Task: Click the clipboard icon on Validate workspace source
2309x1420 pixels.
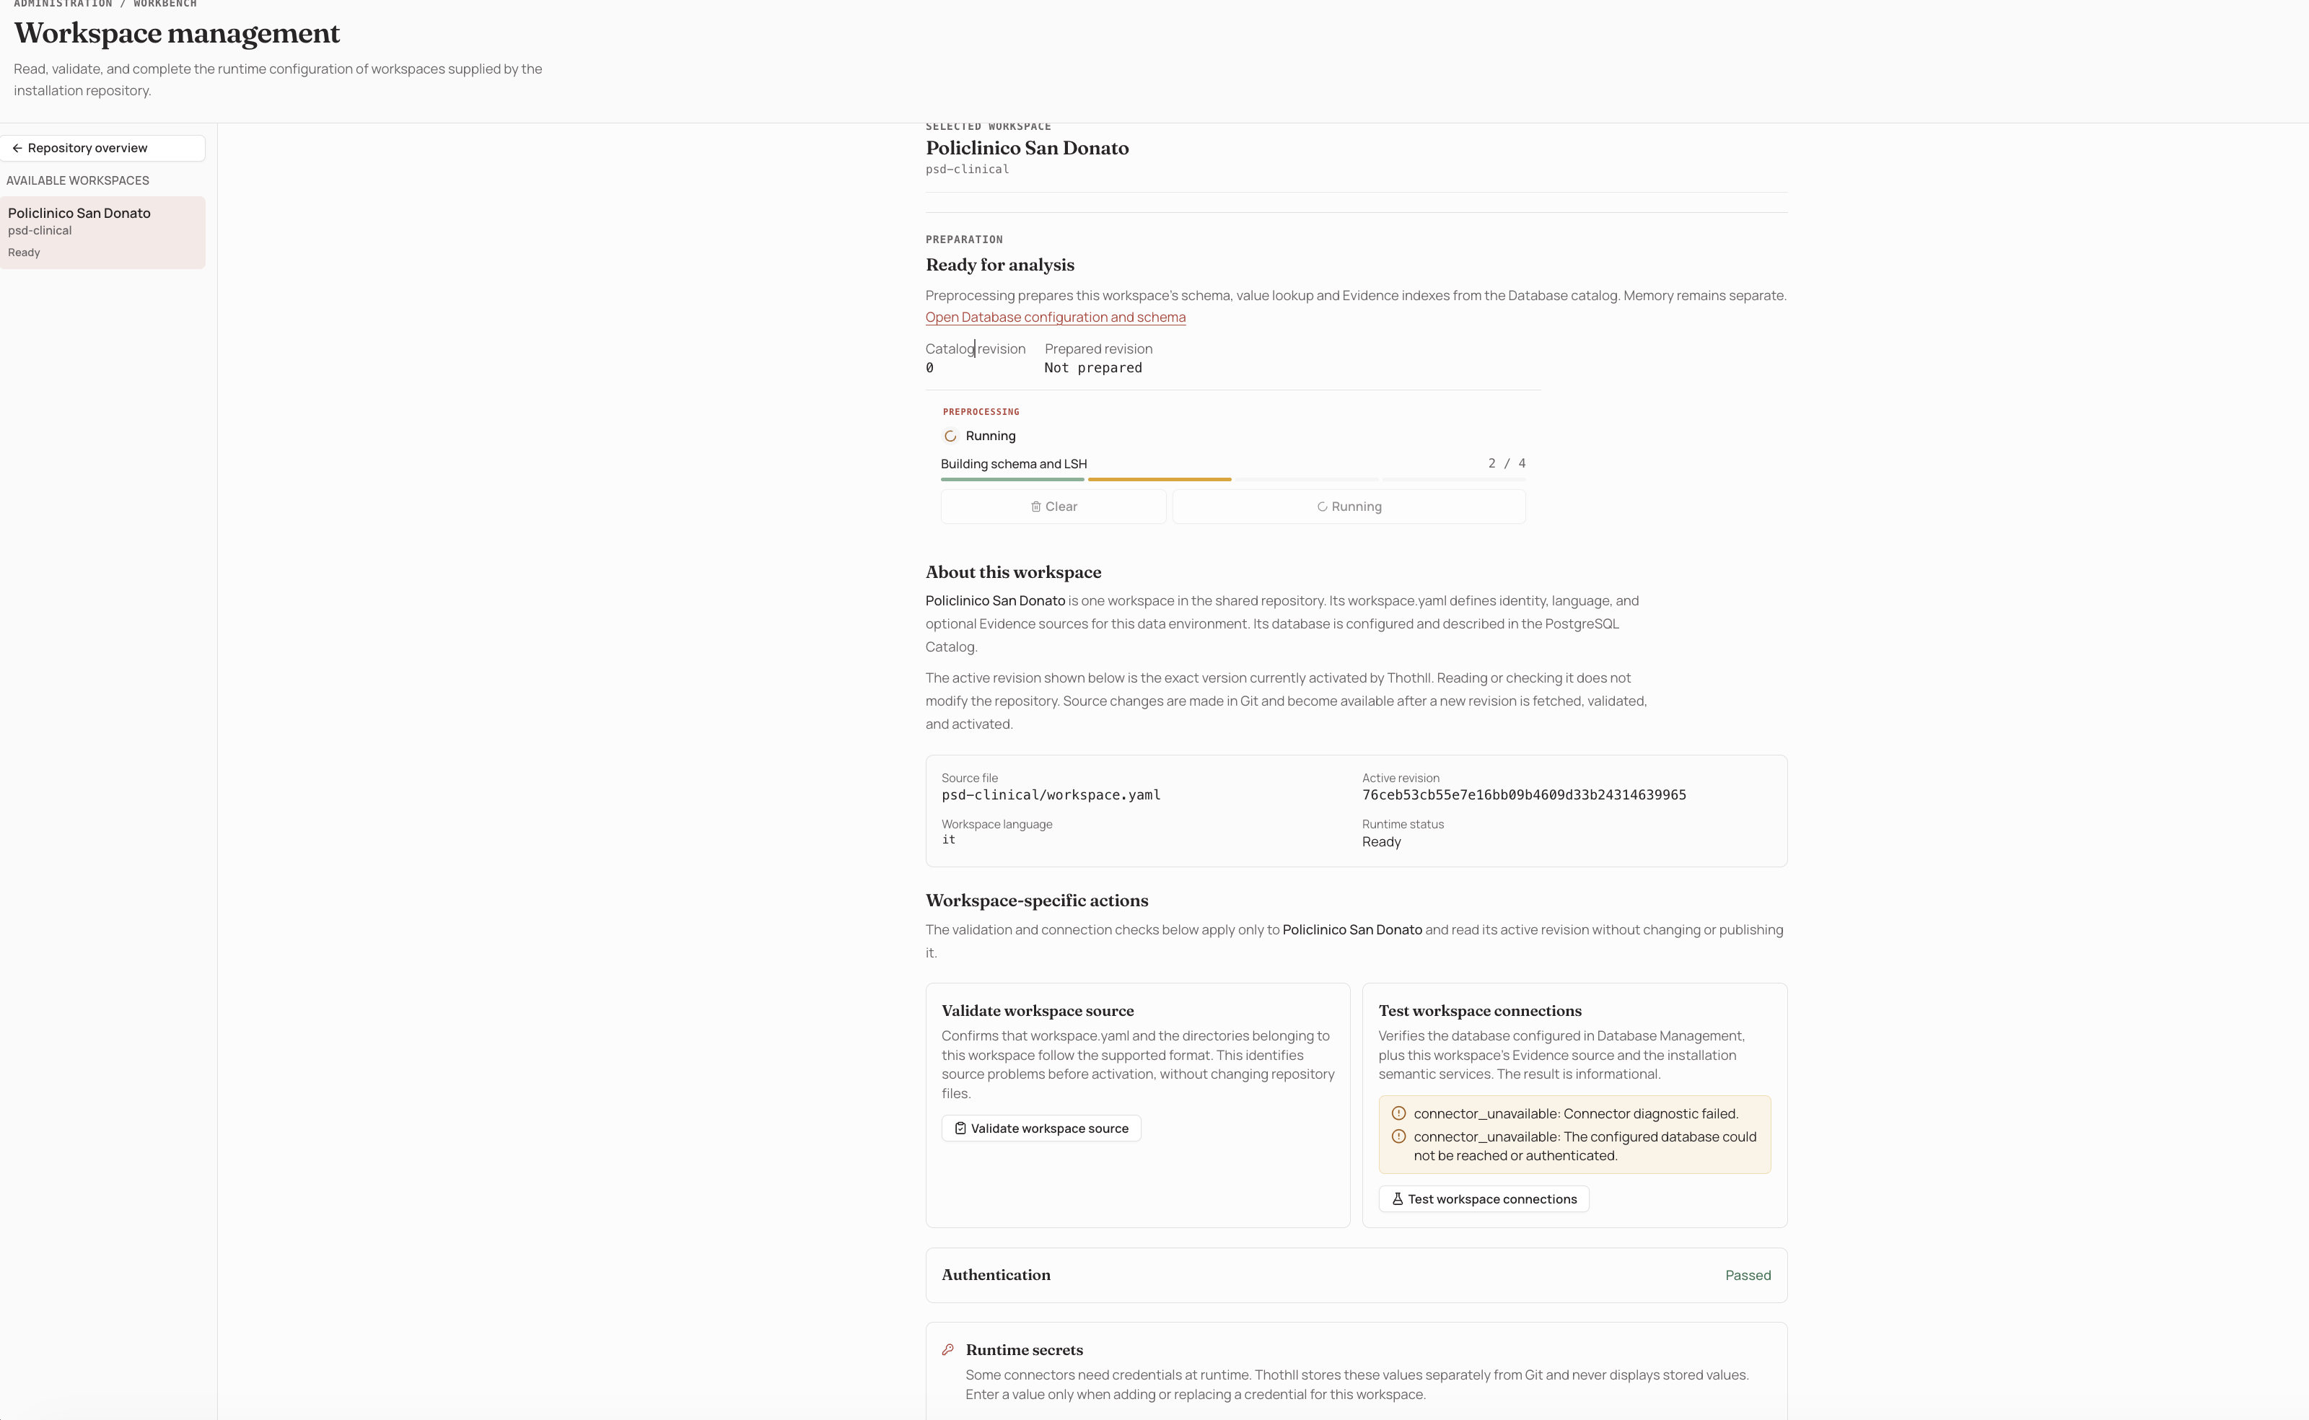Action: tap(960, 1129)
